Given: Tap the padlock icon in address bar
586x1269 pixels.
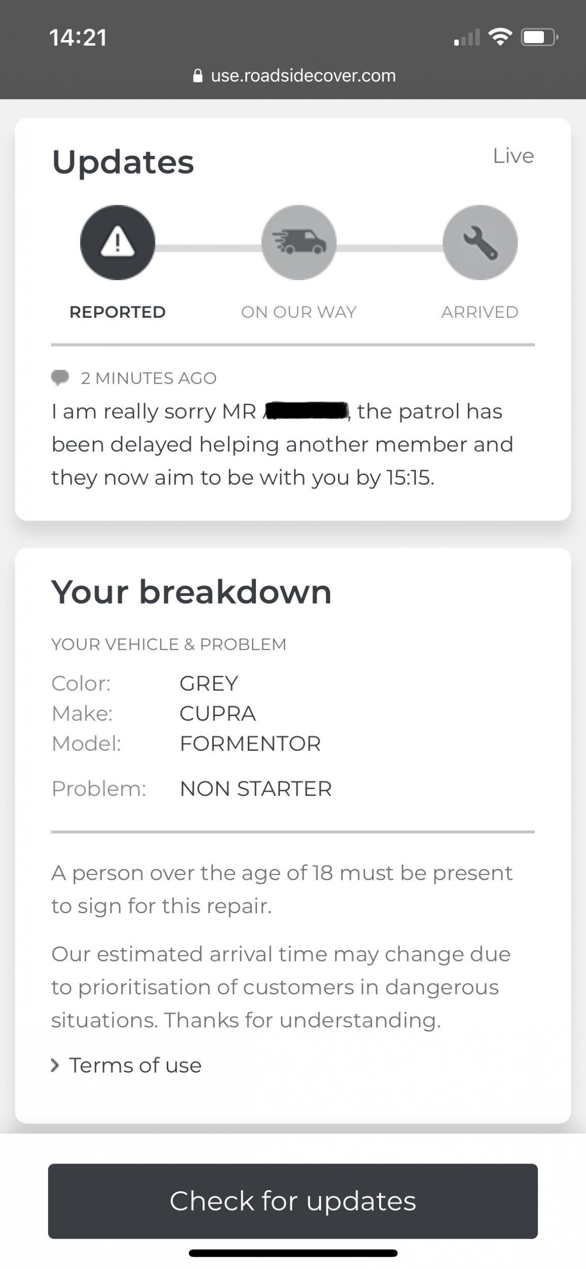Looking at the screenshot, I should point(198,76).
